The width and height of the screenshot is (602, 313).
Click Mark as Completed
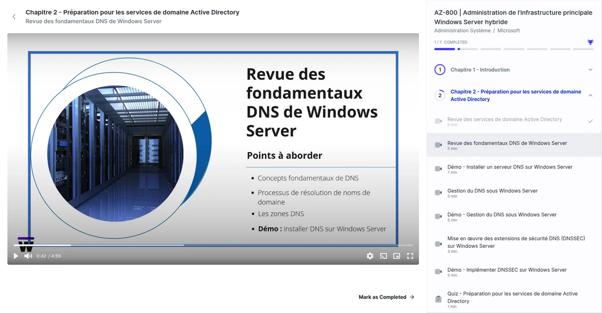386,297
